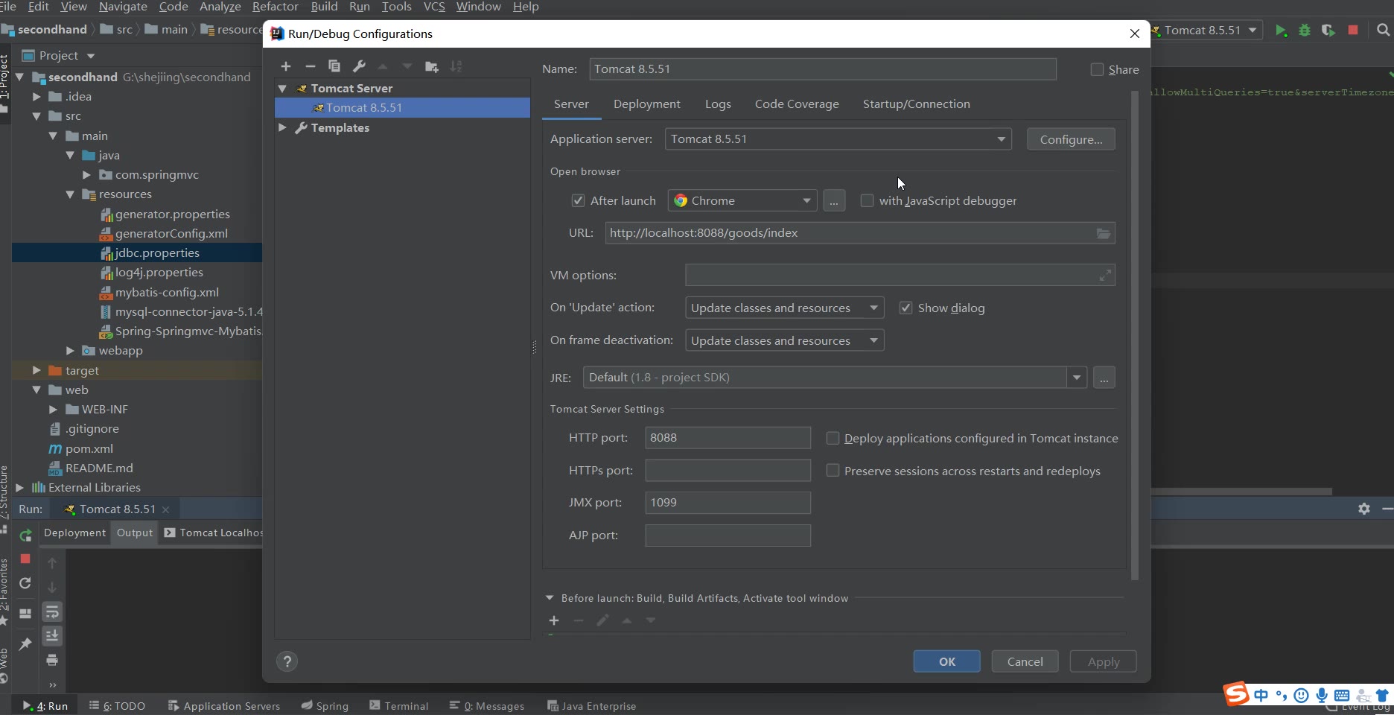Click the OK button
1394x715 pixels.
pos(947,661)
